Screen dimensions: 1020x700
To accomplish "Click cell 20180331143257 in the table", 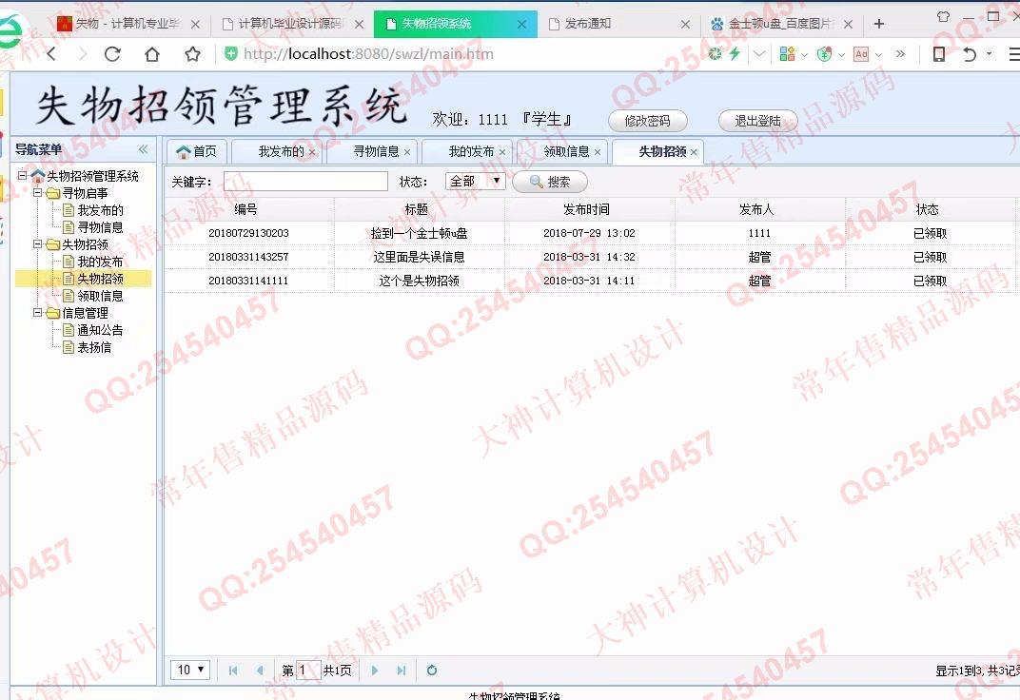I will [x=248, y=257].
